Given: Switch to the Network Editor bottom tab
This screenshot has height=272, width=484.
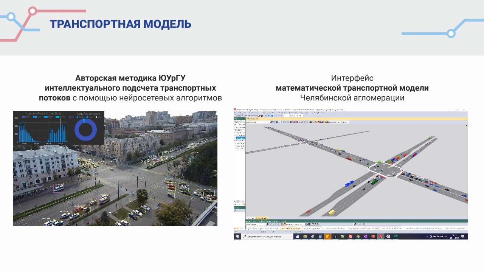Looking at the screenshot, I should pyautogui.click(x=262, y=218).
